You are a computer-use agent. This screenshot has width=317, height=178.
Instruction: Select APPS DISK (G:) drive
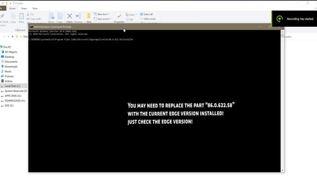coord(11,96)
